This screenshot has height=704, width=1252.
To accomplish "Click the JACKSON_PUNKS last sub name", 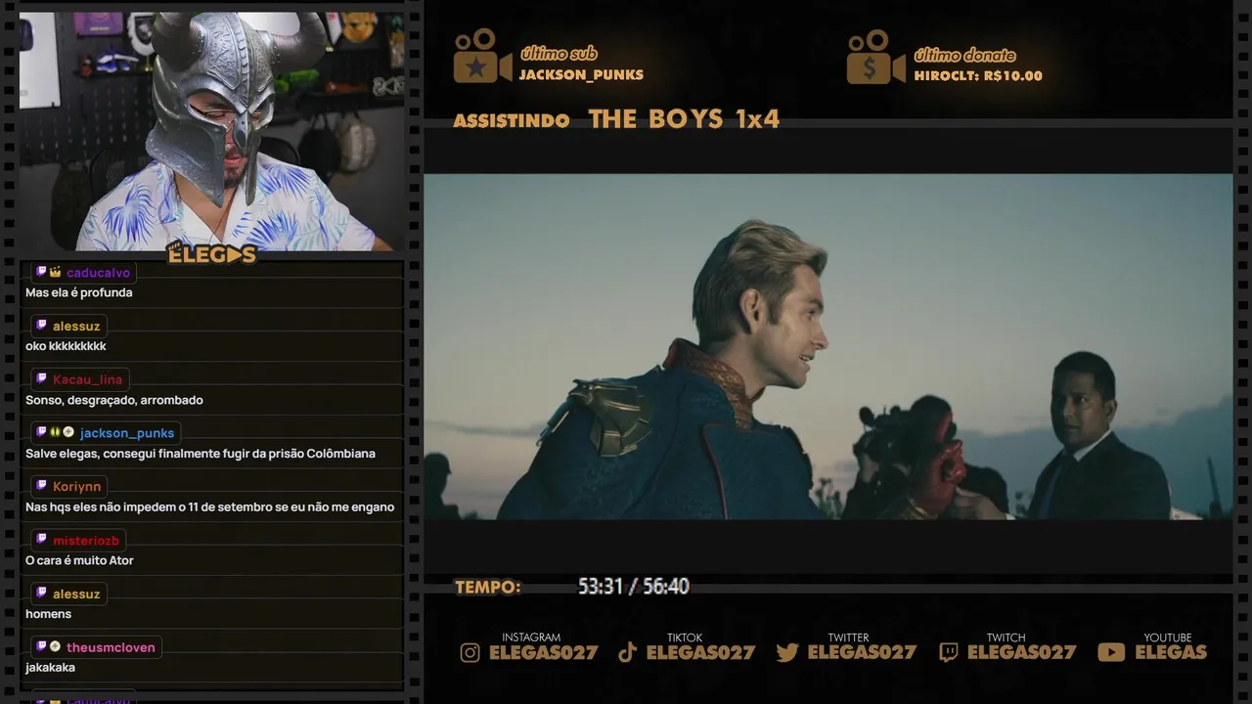I will 581,75.
